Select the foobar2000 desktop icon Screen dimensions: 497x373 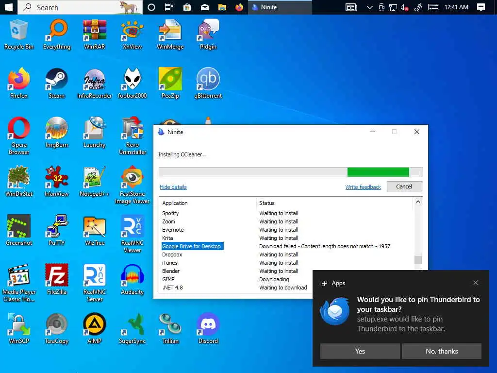coord(132,84)
